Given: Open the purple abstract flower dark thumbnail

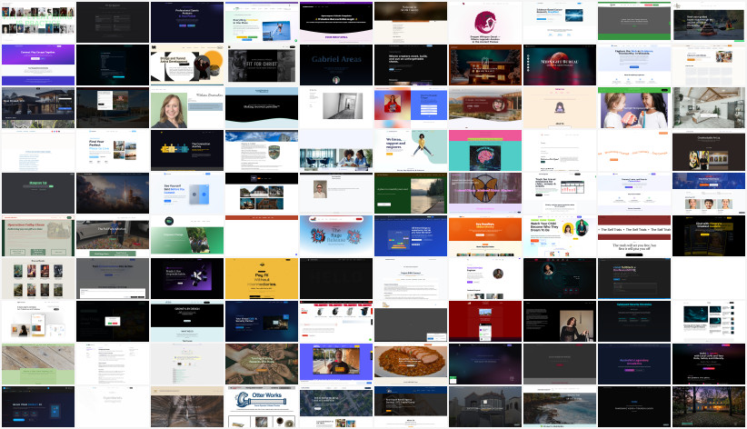Looking at the screenshot, I should 187,279.
